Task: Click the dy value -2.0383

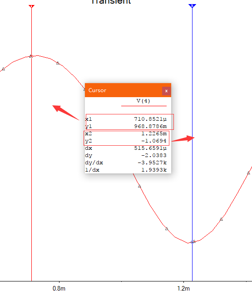Action: [153, 155]
